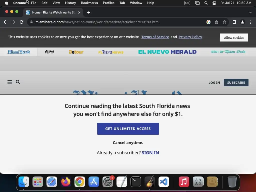
Task: Open the Privacy Policy link
Action: point(190,37)
